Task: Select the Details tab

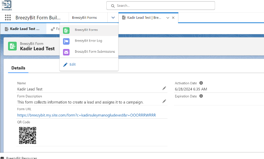Action: point(18,68)
